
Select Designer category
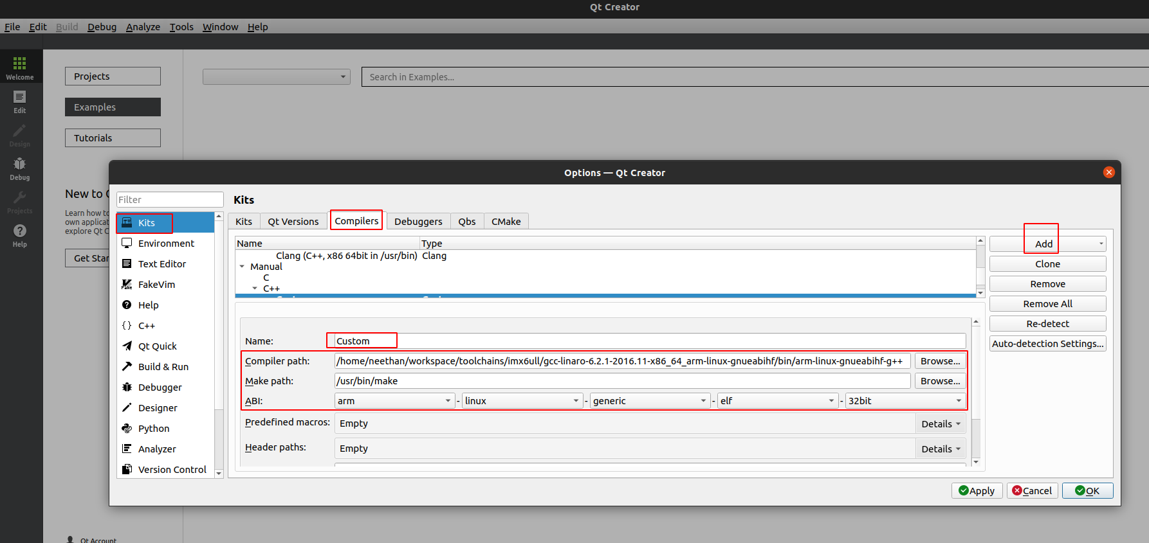165,407
